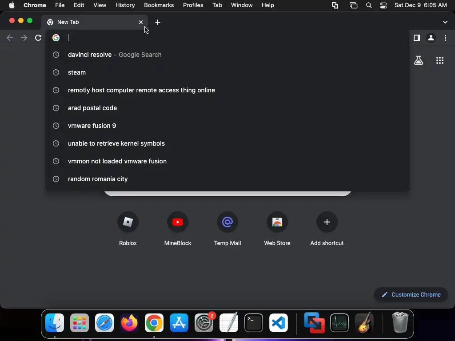Reload the current page
The height and width of the screenshot is (341, 455).
38,38
